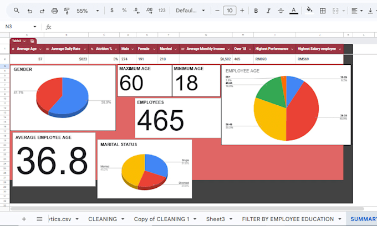The width and height of the screenshot is (377, 226).
Task: Select the GENDER pie chart
Action: pyautogui.click(x=63, y=97)
